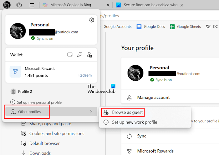Open Share, copy and paste settings

tap(46, 124)
